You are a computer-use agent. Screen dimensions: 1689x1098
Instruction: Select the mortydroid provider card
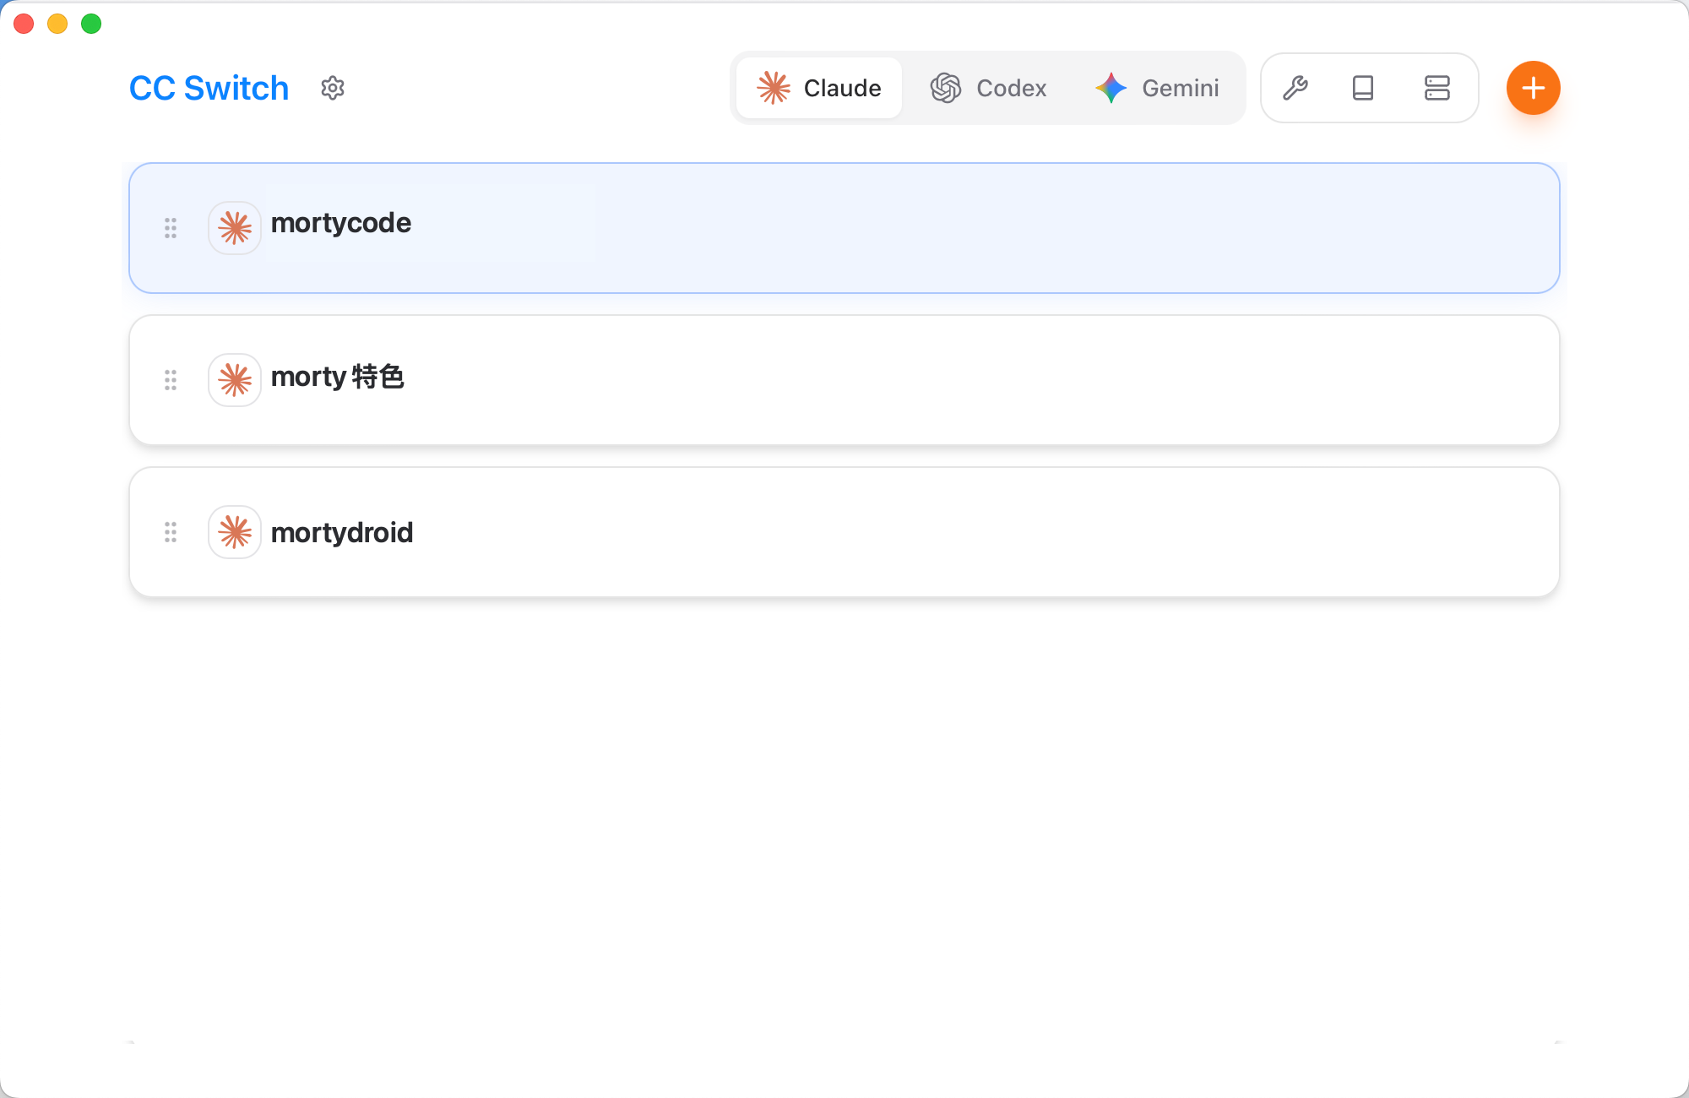(844, 532)
